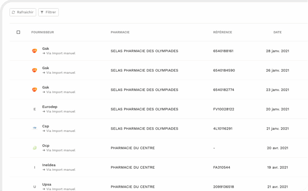The width and height of the screenshot is (308, 191).
Task: Sort by the Fournisseur column header
Action: point(43,32)
